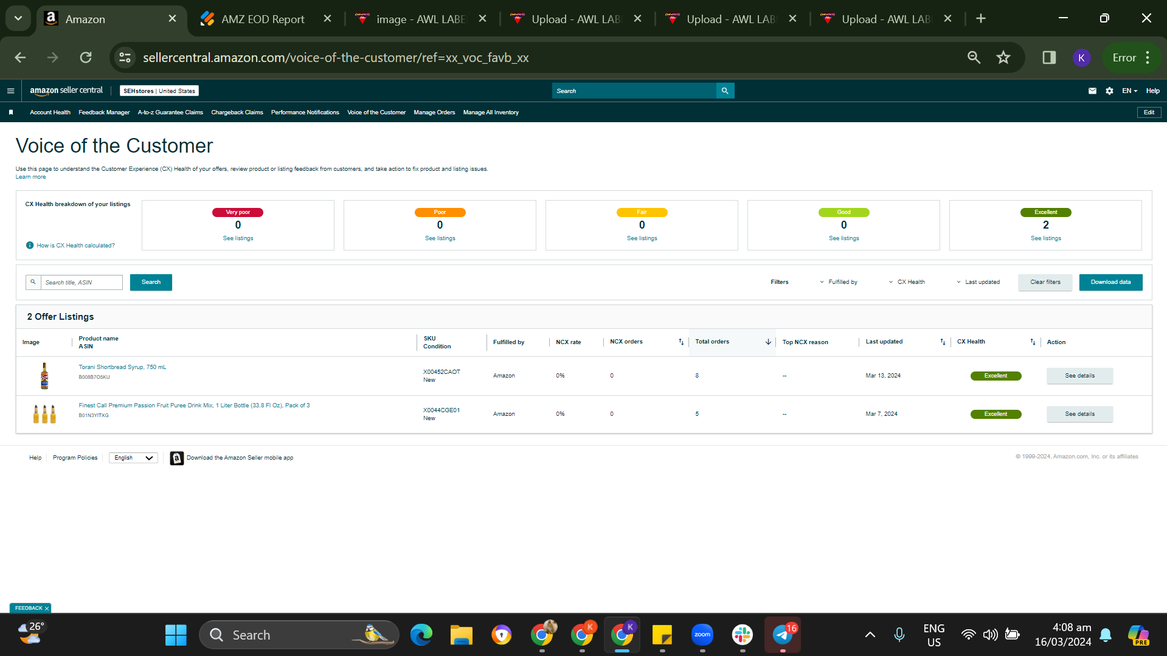Open Feedback Manager from nav bar

104,112
